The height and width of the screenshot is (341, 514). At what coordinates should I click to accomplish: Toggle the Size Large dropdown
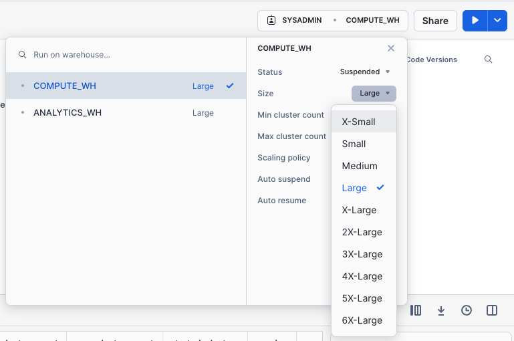pyautogui.click(x=374, y=94)
